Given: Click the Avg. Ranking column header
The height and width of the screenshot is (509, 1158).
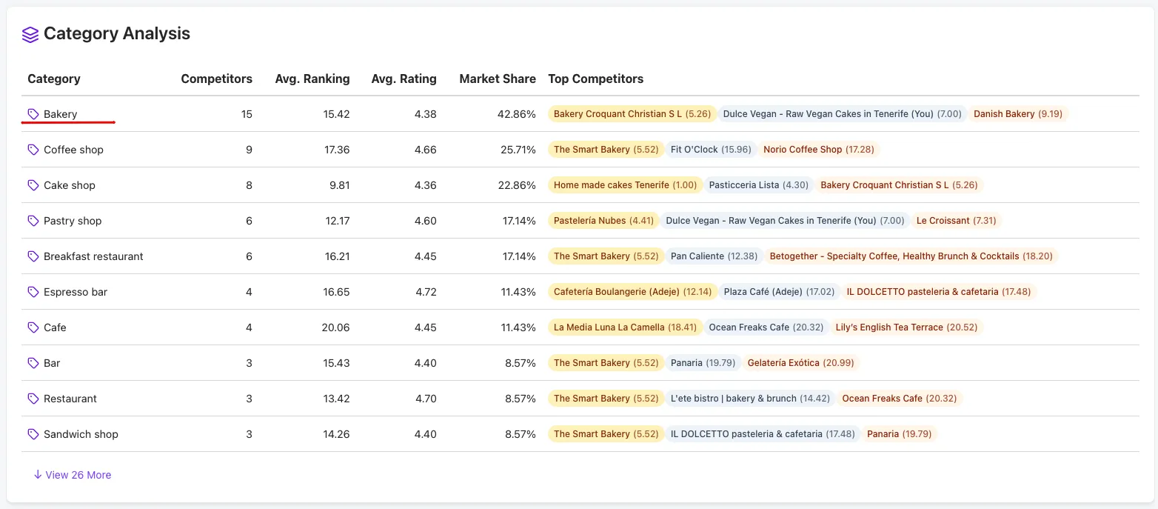Looking at the screenshot, I should (312, 79).
